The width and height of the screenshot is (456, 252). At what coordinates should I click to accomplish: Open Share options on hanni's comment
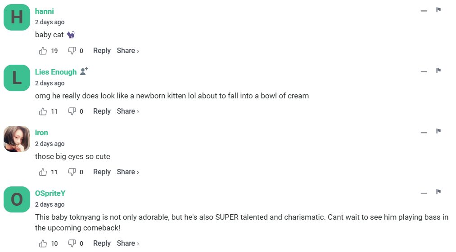(127, 51)
